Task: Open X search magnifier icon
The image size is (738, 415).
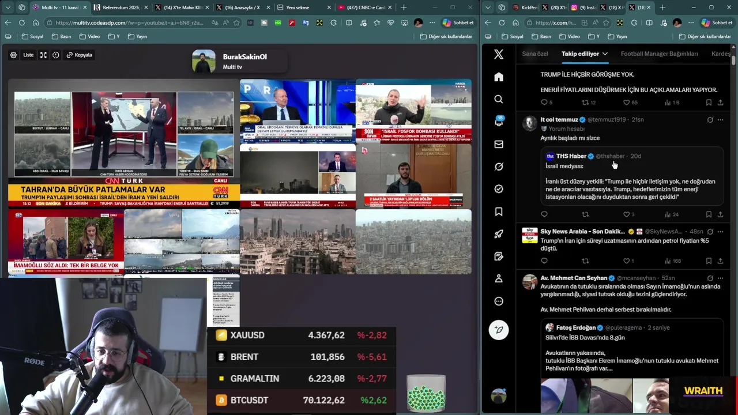Action: click(499, 99)
